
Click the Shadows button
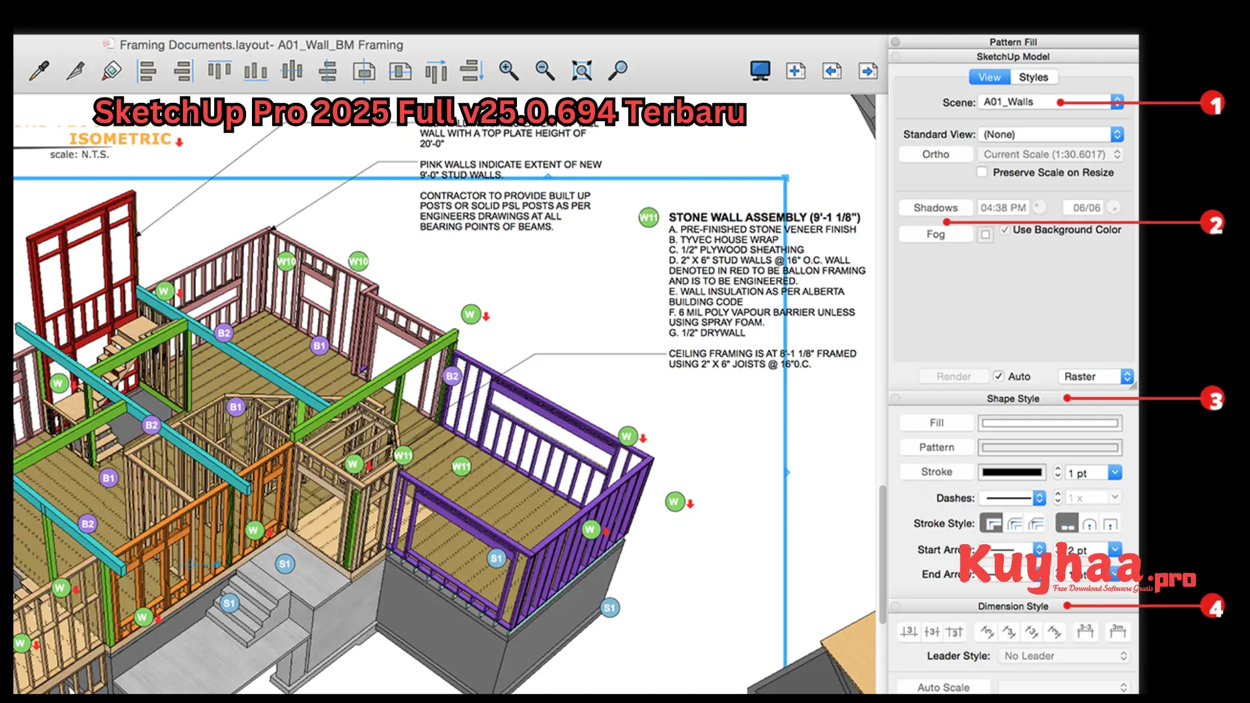935,207
